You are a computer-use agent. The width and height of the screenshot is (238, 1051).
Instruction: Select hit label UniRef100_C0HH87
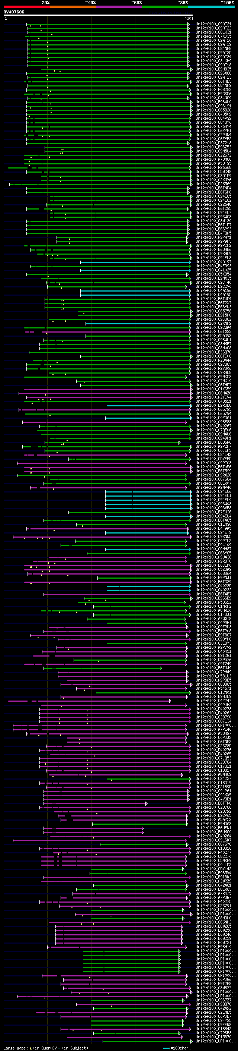213,549
